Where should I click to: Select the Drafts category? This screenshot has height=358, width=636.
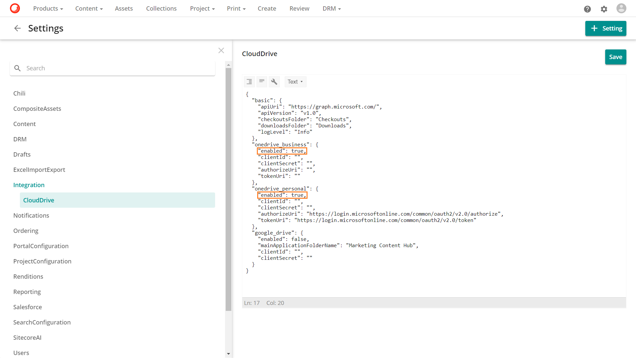[x=22, y=154]
